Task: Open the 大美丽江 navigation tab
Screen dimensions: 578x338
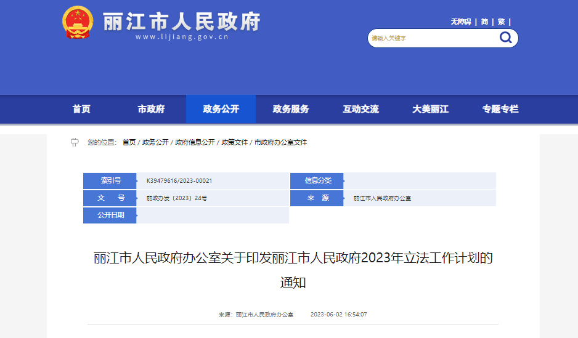Action: point(431,109)
